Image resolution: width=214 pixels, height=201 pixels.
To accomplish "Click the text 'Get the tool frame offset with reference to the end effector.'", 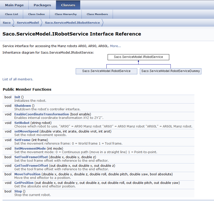I will [62, 169].
